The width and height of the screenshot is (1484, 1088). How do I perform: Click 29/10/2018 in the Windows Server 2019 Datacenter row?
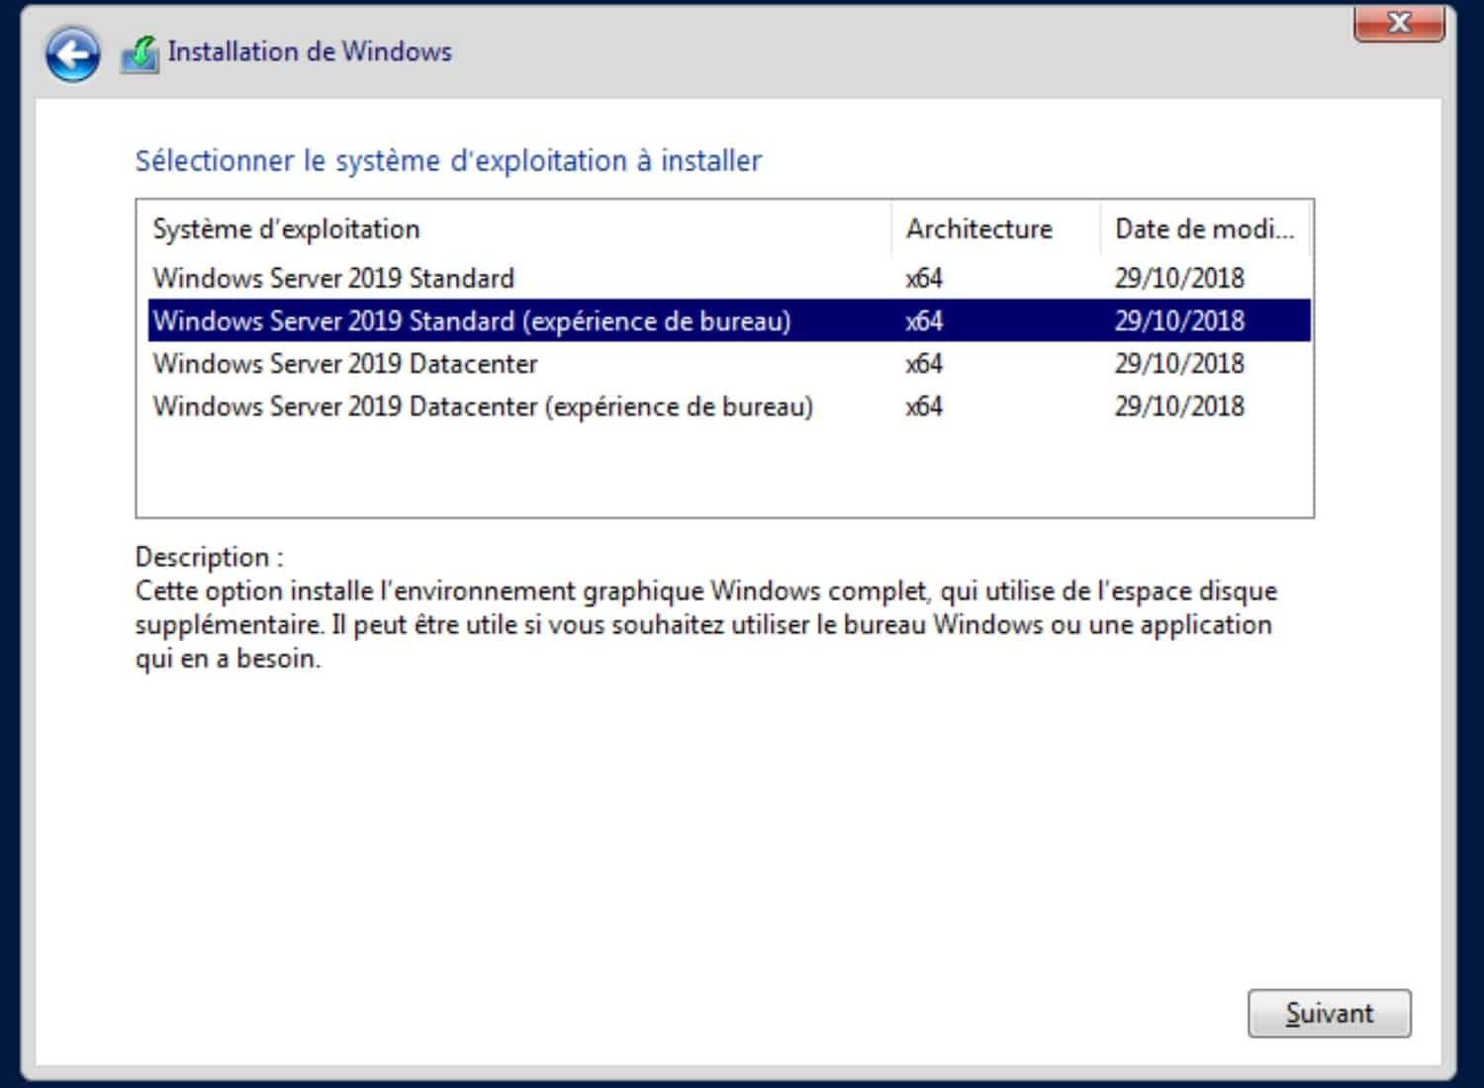pos(1179,363)
